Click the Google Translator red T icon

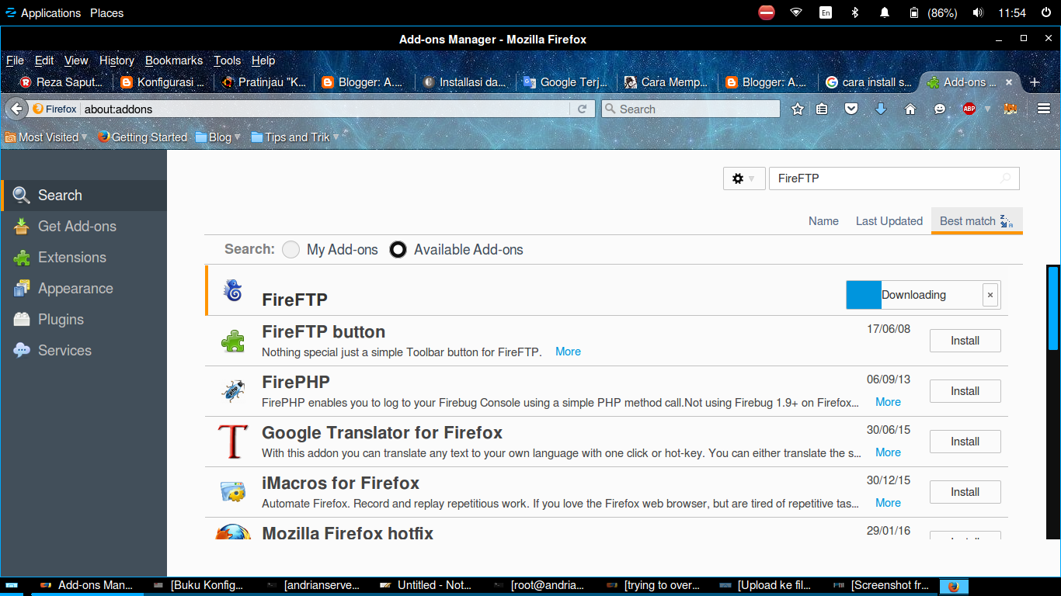point(233,441)
